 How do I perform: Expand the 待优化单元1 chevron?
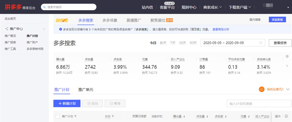(288, 89)
